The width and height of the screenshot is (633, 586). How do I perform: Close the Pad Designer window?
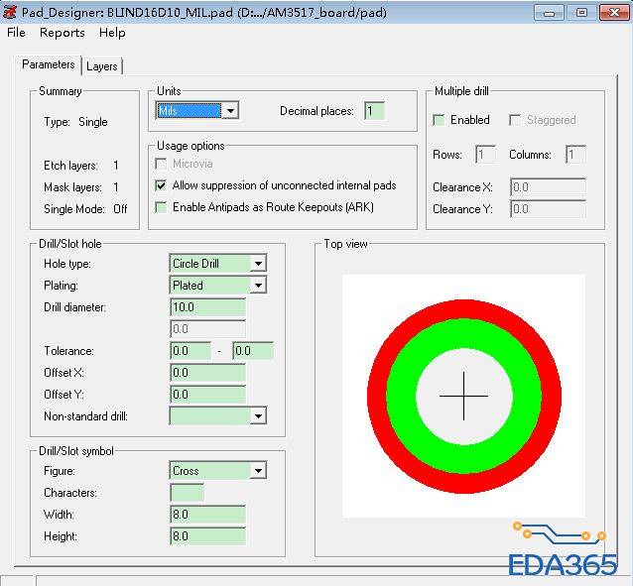614,13
